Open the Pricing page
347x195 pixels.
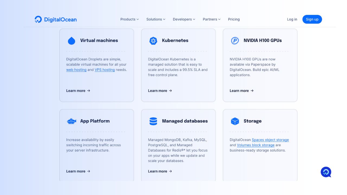tap(234, 19)
